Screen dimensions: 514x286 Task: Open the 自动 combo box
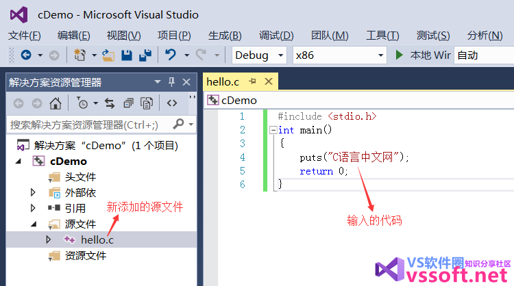tap(484, 55)
